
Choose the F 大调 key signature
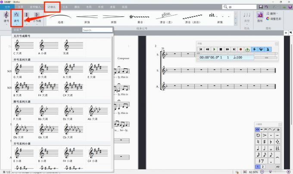[x=24, y=113]
